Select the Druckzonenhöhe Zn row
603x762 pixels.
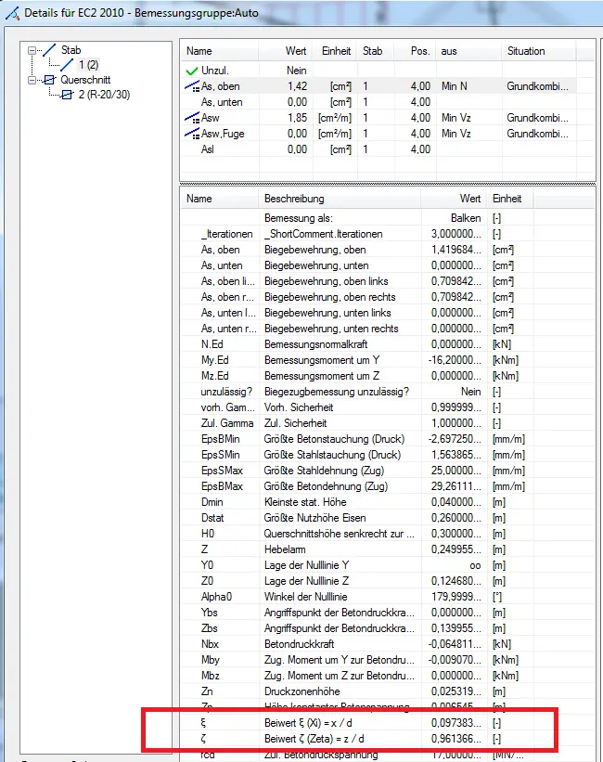[x=357, y=691]
